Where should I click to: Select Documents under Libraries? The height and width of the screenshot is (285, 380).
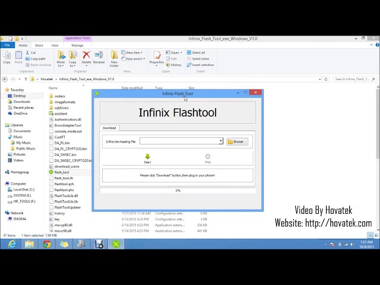coord(22,131)
